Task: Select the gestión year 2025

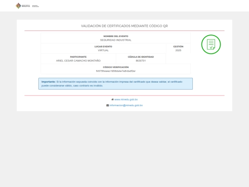Action: click(178, 50)
